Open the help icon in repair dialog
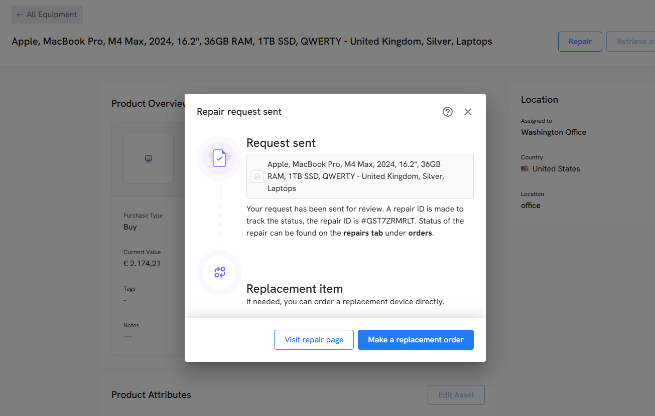Viewport: 655px width, 416px height. point(447,112)
